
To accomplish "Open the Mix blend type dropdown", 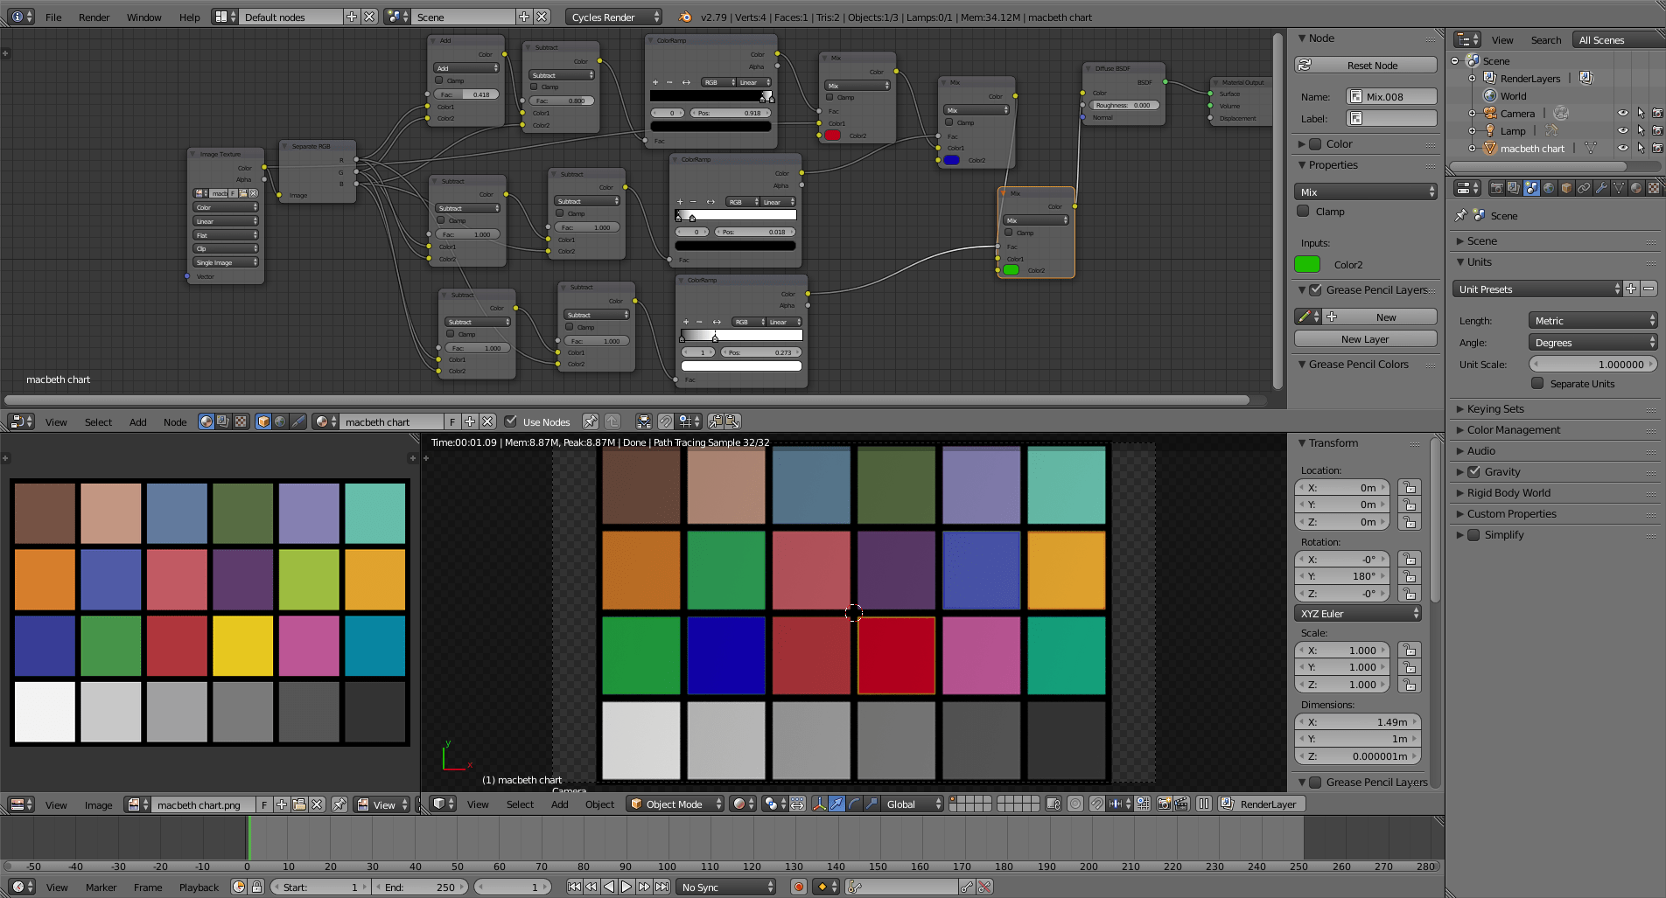I will tap(1365, 191).
